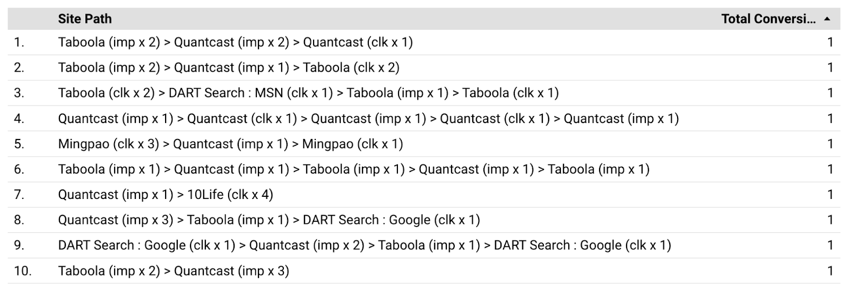849x286 pixels.
Task: Click row number 1 in the table
Action: coord(19,42)
